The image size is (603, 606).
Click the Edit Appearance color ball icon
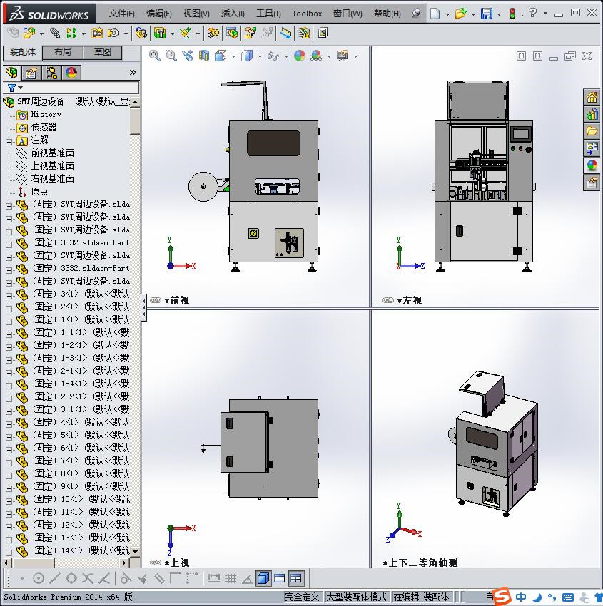[x=299, y=56]
